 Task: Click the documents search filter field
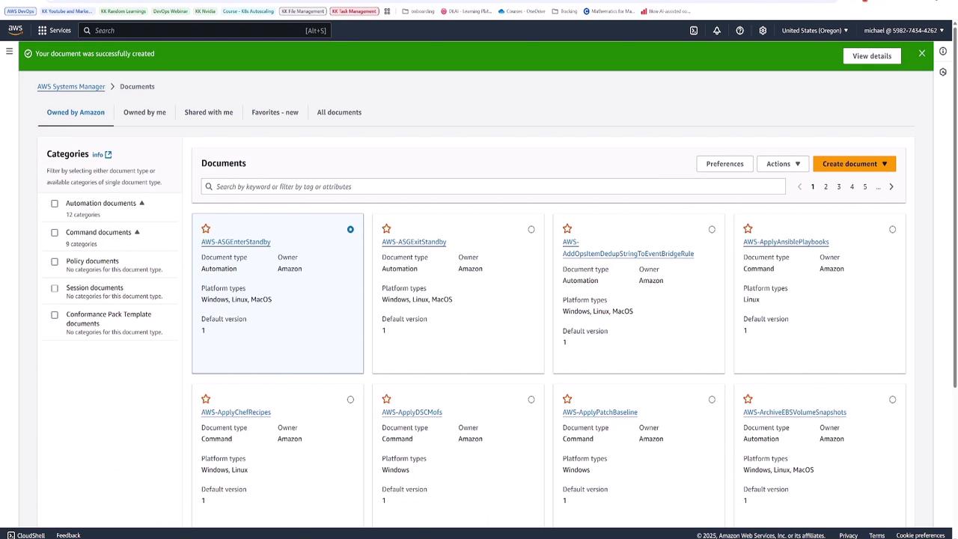pos(494,186)
